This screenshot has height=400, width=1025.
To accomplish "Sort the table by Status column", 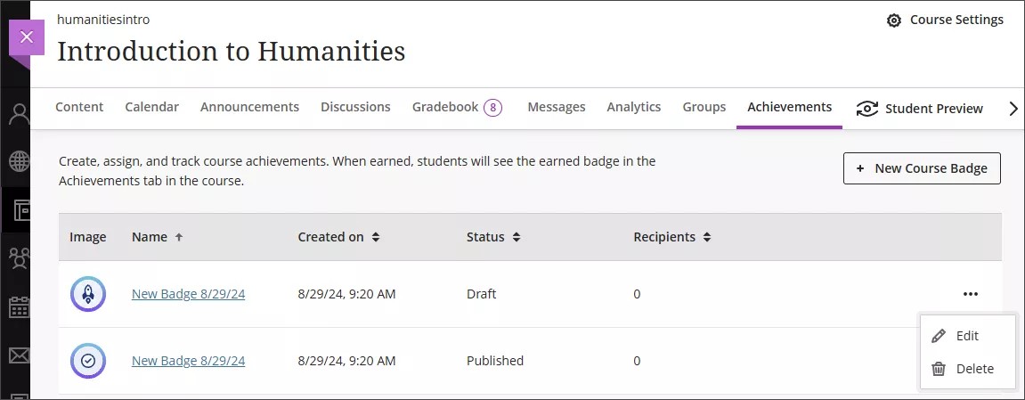I will point(492,237).
